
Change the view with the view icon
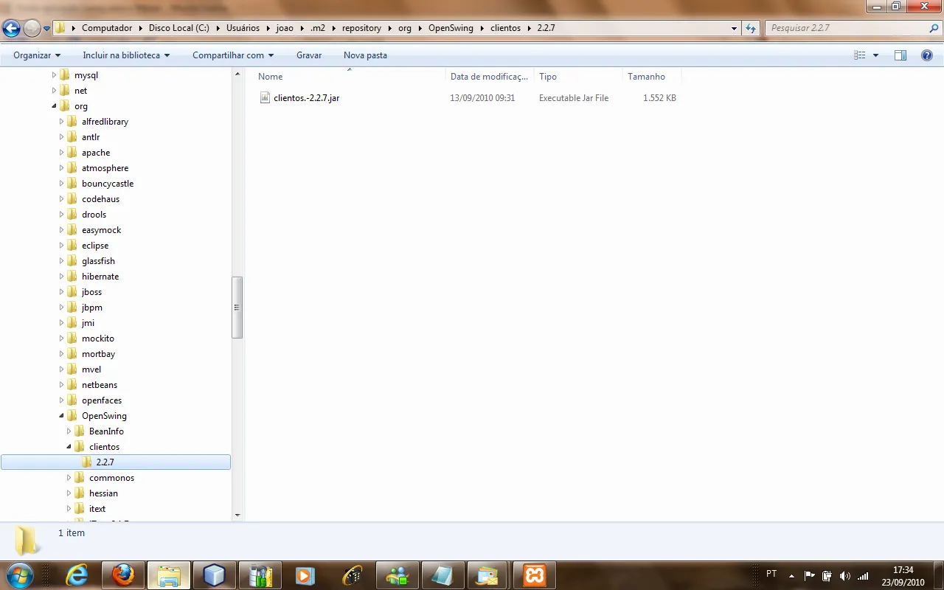[x=860, y=55]
